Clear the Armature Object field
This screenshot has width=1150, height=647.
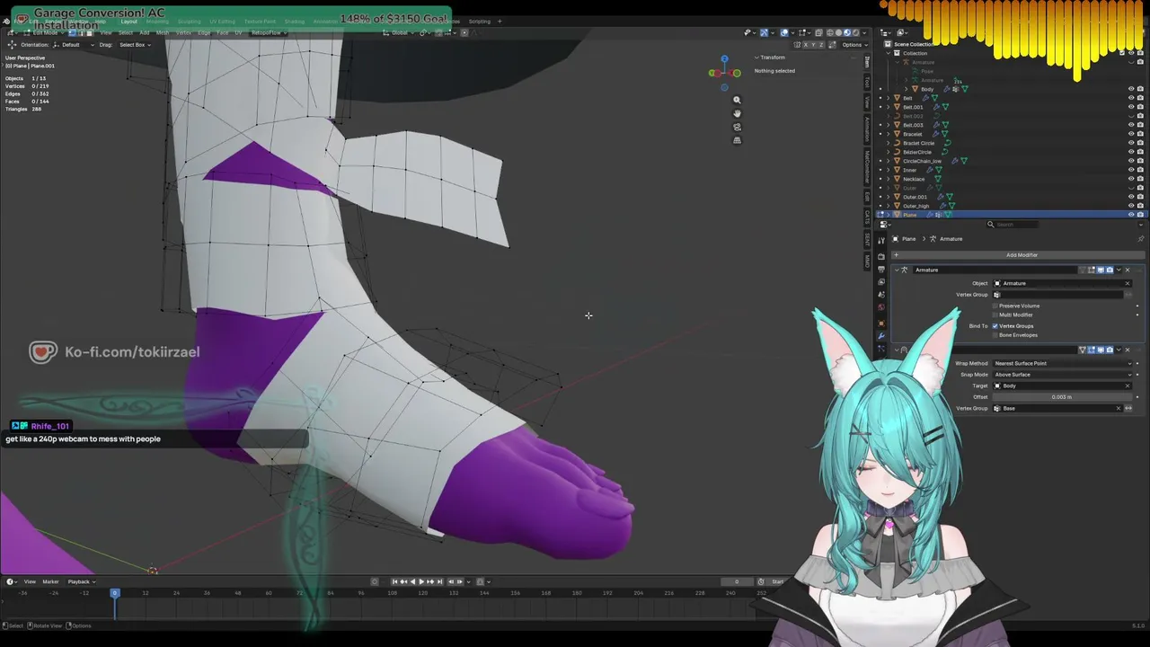tap(1128, 283)
